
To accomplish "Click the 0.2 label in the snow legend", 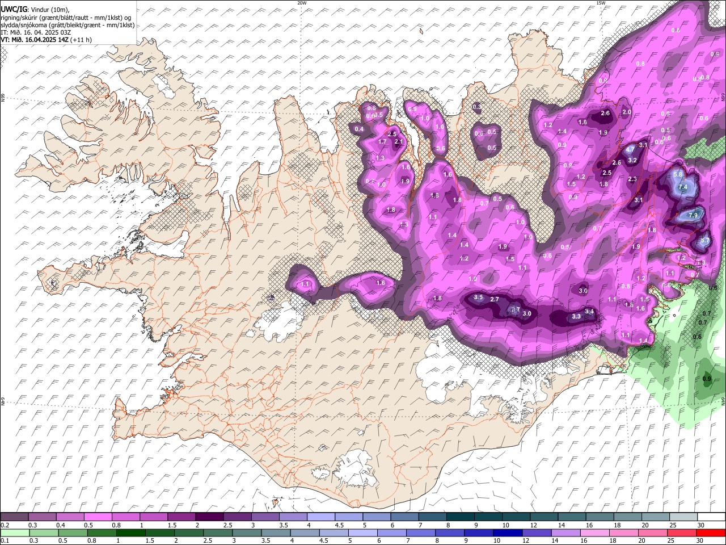I will 4,525.
